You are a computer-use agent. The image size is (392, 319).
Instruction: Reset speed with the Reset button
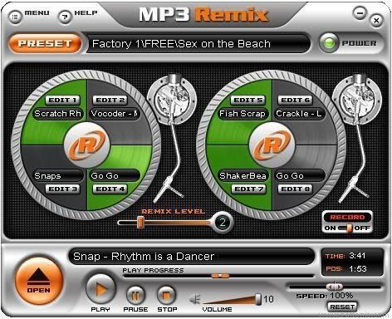pyautogui.click(x=342, y=307)
